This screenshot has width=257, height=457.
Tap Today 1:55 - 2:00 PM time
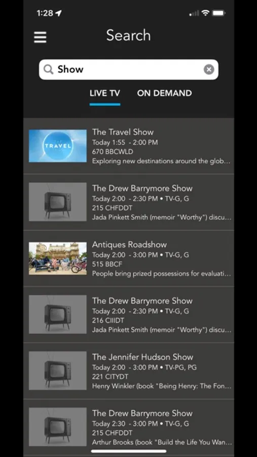click(x=125, y=143)
